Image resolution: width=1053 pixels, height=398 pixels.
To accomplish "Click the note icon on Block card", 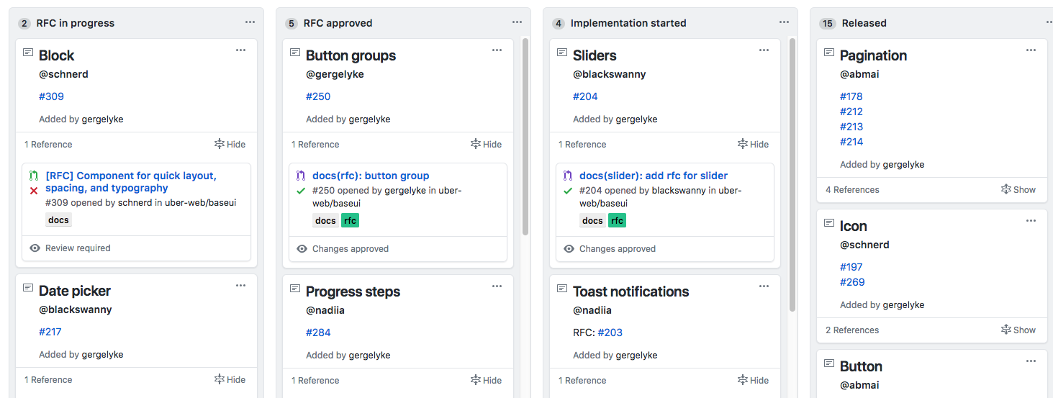I will (x=28, y=53).
